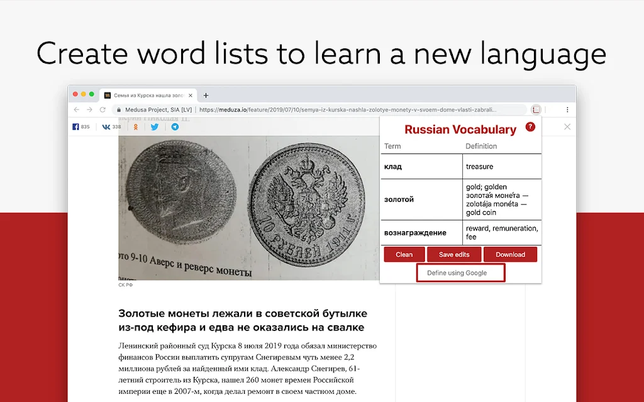Click the Clean button

[404, 254]
